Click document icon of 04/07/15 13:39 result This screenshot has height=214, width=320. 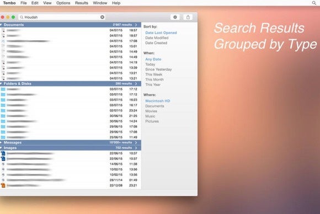(3, 68)
